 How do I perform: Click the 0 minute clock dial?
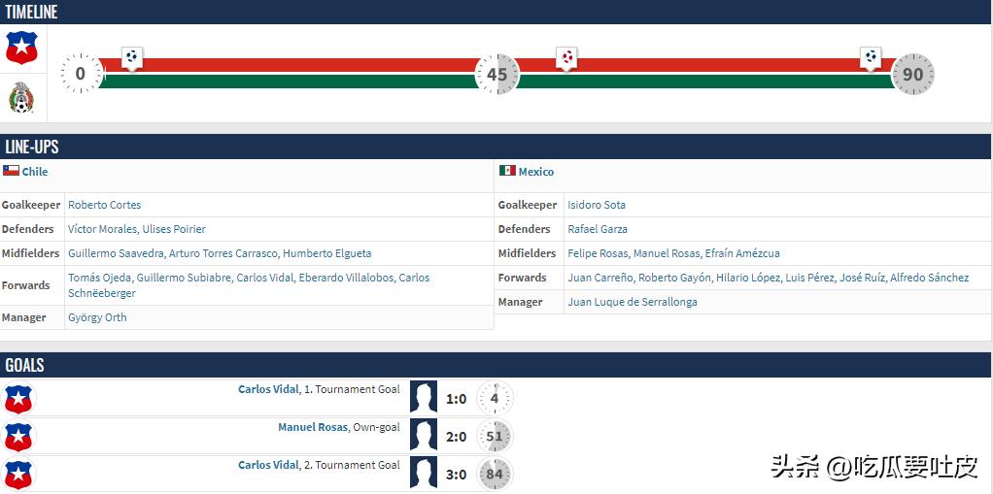click(81, 74)
